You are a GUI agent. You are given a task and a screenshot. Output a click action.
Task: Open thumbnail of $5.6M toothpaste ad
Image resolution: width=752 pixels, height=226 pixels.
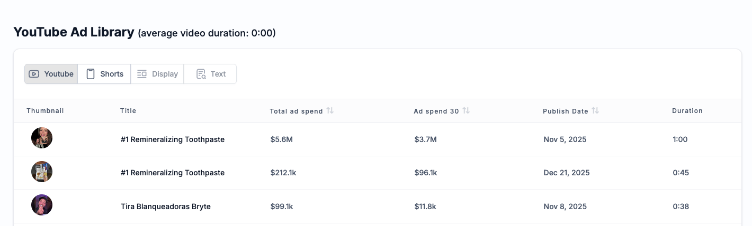pos(42,138)
